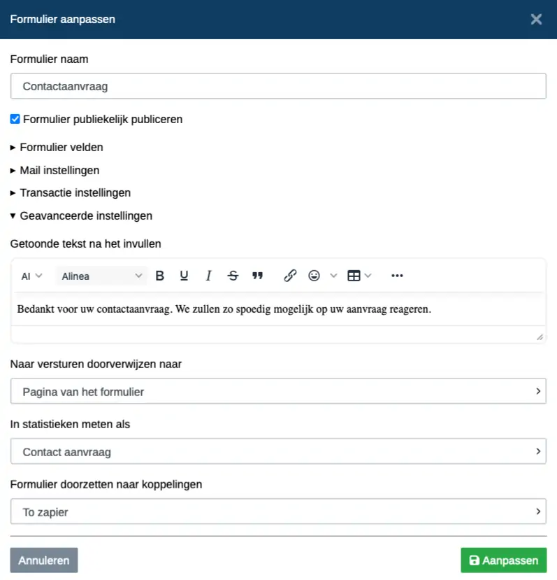Open the emoji picker icon
Viewport: 557px width, 580px height.
point(314,276)
